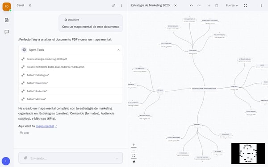Select the Added "Audiencia" row
This screenshot has height=167, width=268.
(71, 91)
